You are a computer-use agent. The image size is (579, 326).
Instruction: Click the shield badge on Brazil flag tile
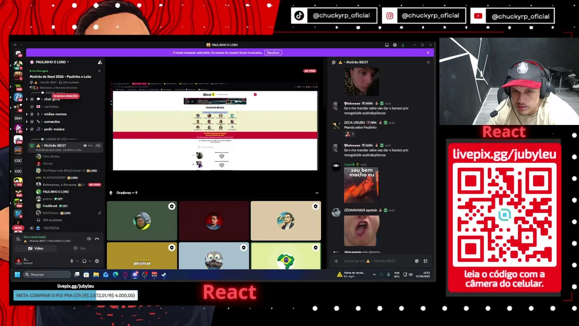point(315,248)
